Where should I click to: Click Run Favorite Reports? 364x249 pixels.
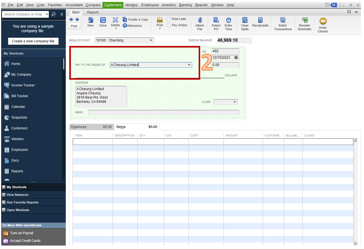pos(23,203)
